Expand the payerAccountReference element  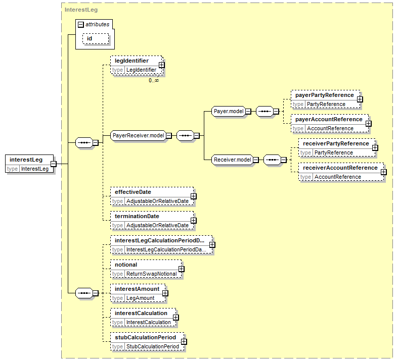pyautogui.click(x=369, y=124)
